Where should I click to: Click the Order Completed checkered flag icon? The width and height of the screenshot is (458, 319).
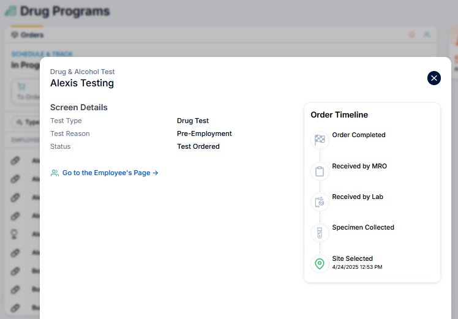coord(320,140)
